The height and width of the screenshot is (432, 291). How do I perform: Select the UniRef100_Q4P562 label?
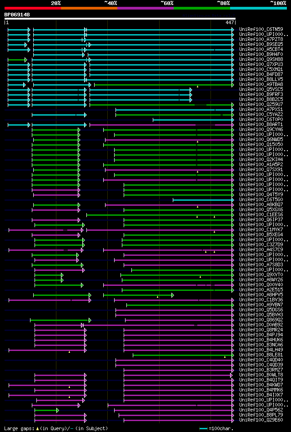(x=261, y=410)
